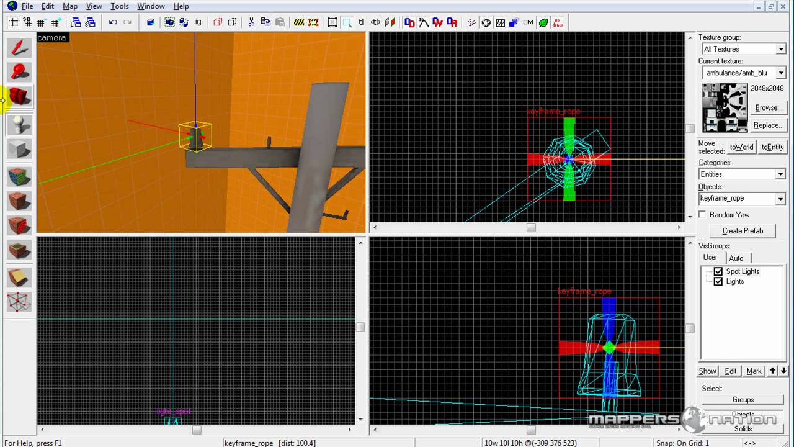Toggle select-by-handles icon
This screenshot has width=794, height=447.
pos(332,22)
